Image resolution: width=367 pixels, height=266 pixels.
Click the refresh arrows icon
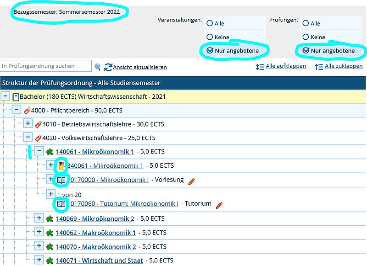pyautogui.click(x=108, y=67)
